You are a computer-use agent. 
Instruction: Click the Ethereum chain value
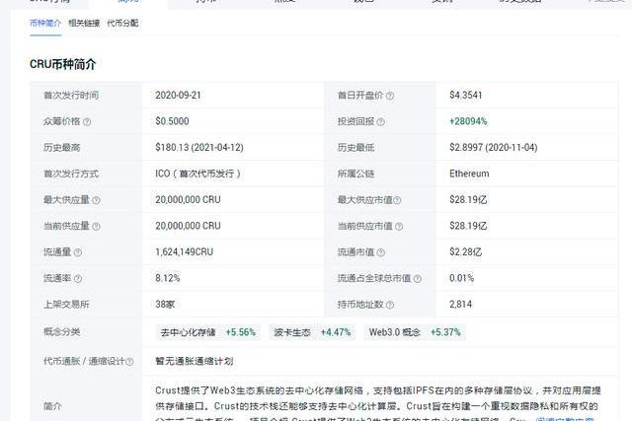(x=469, y=175)
